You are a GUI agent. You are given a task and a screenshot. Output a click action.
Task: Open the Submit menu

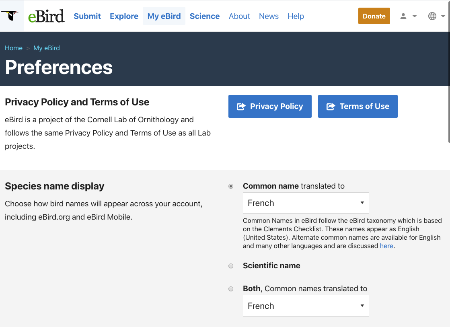[87, 16]
